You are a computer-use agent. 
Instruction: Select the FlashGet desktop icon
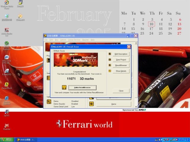click(7, 127)
